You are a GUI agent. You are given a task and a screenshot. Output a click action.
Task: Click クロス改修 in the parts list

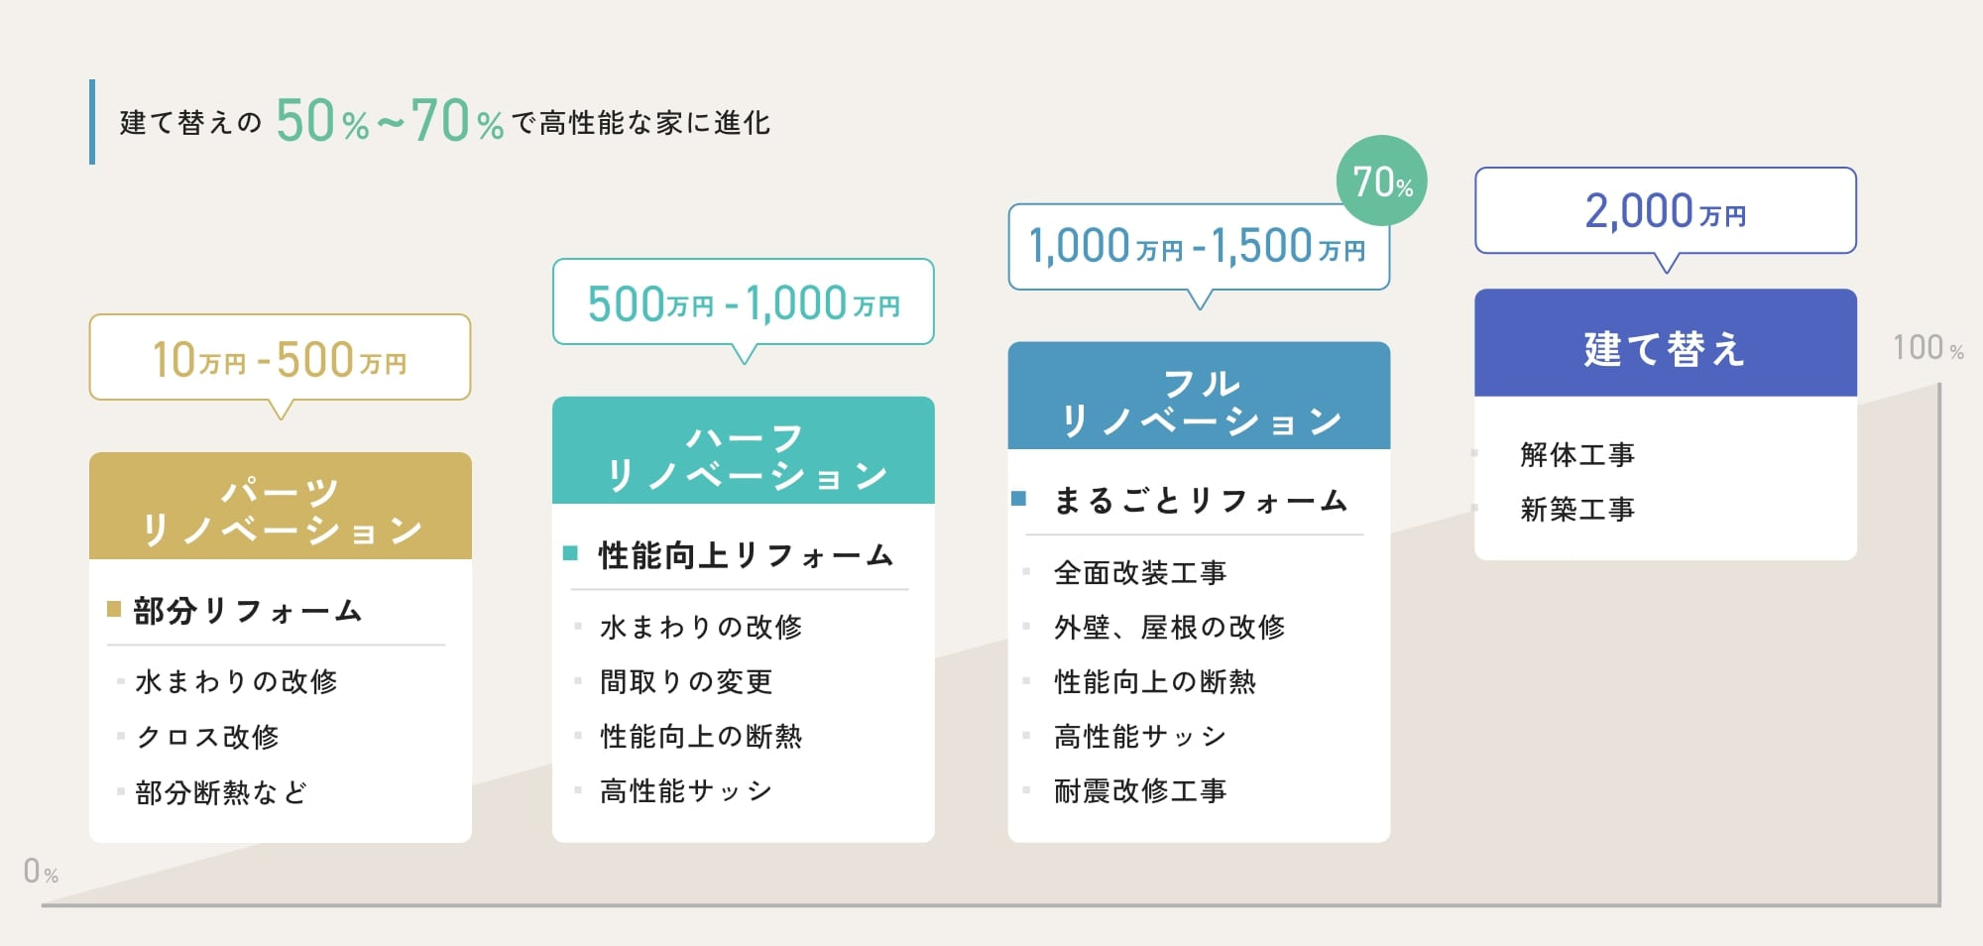[208, 737]
